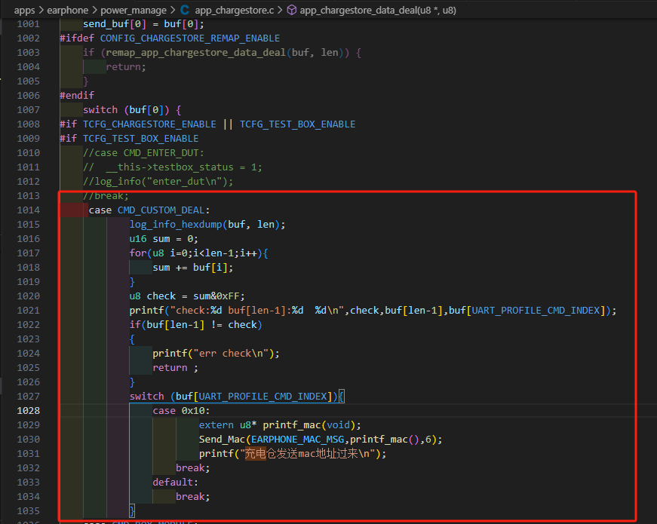The image size is (657, 524).
Task: Click the CMD_CUSTOM_DEAL identifier
Action: pos(161,210)
